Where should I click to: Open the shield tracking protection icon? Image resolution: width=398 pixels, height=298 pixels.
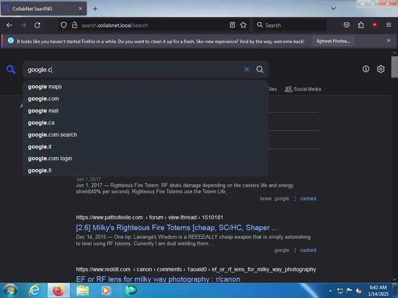pos(64,25)
